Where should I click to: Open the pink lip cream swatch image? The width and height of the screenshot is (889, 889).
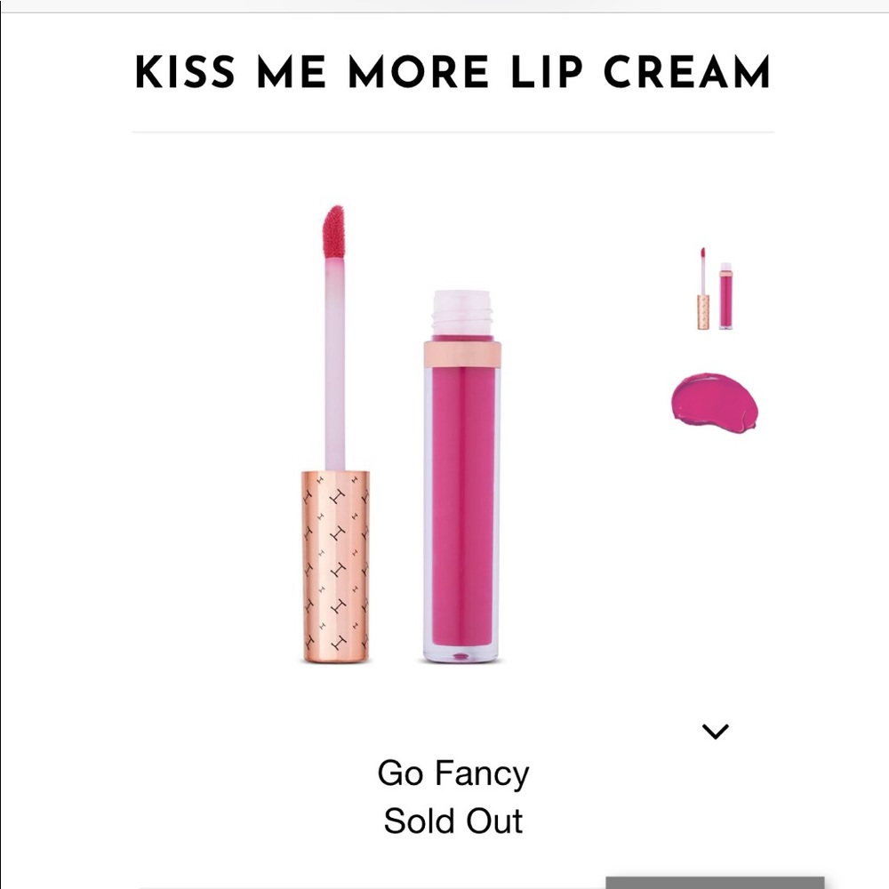click(x=716, y=403)
